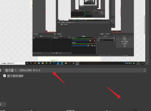This screenshot has height=111, width=151.
Task: Click move scene up arrow in preview
Action: point(38,53)
